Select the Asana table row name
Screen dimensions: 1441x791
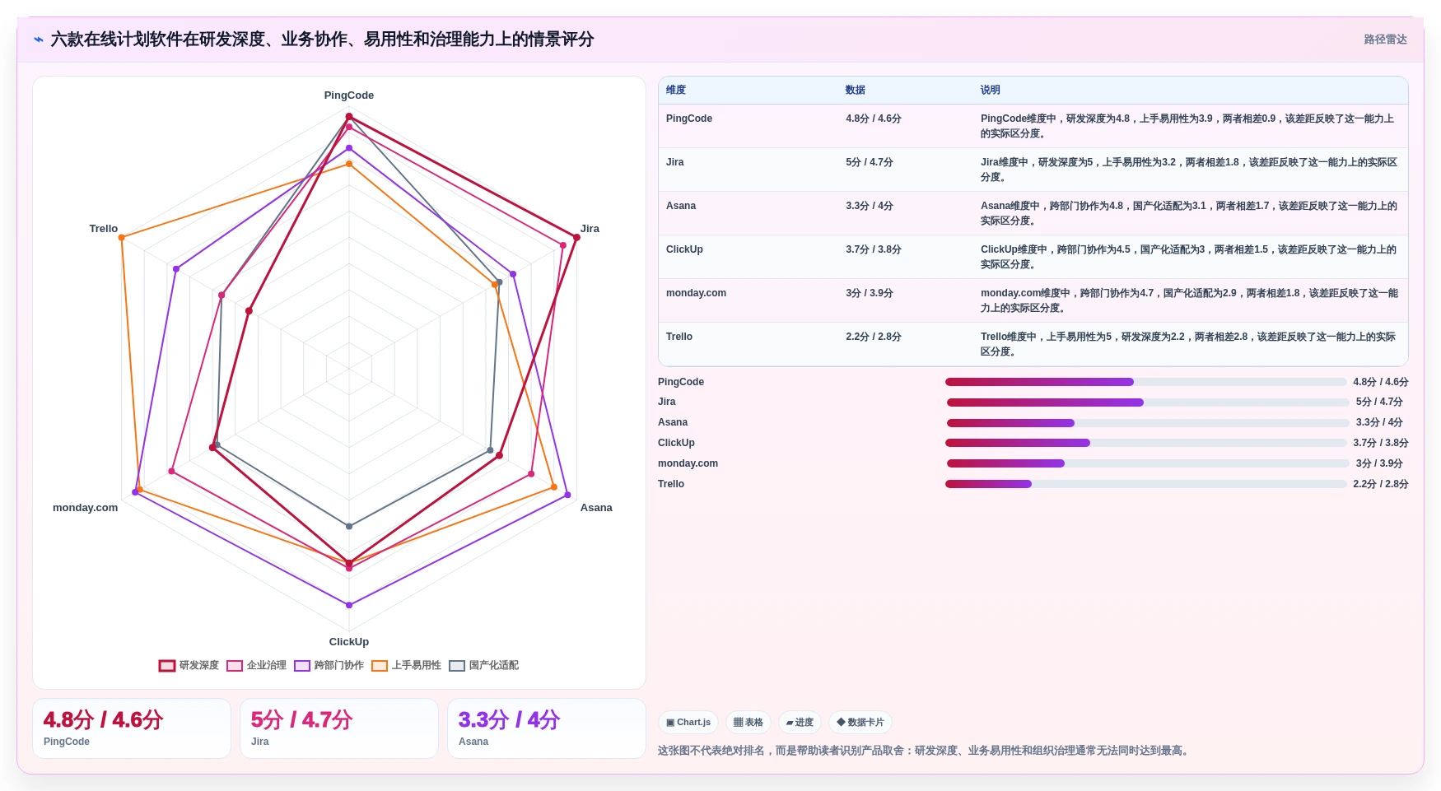point(681,206)
